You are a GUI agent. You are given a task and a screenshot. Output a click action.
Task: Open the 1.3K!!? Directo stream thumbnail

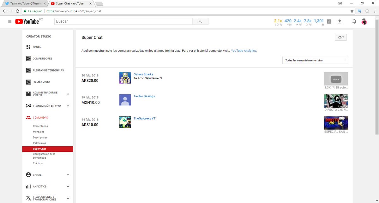(336, 79)
